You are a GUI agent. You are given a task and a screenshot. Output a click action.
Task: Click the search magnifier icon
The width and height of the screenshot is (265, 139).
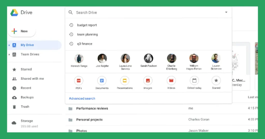pyautogui.click(x=71, y=12)
